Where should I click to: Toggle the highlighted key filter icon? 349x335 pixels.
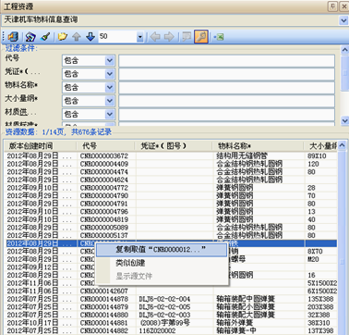(x=201, y=37)
